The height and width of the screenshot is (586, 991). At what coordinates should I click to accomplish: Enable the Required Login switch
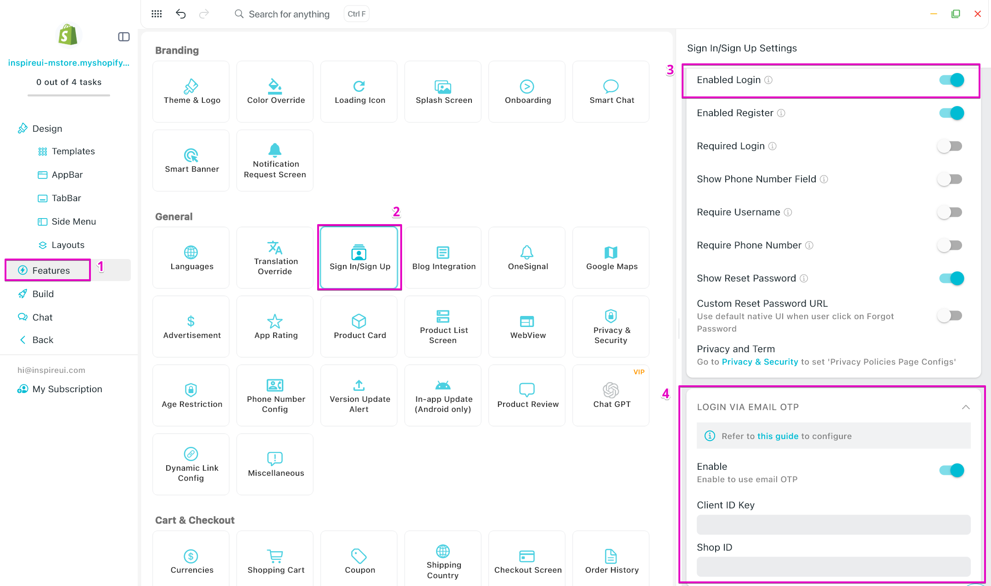pyautogui.click(x=949, y=146)
